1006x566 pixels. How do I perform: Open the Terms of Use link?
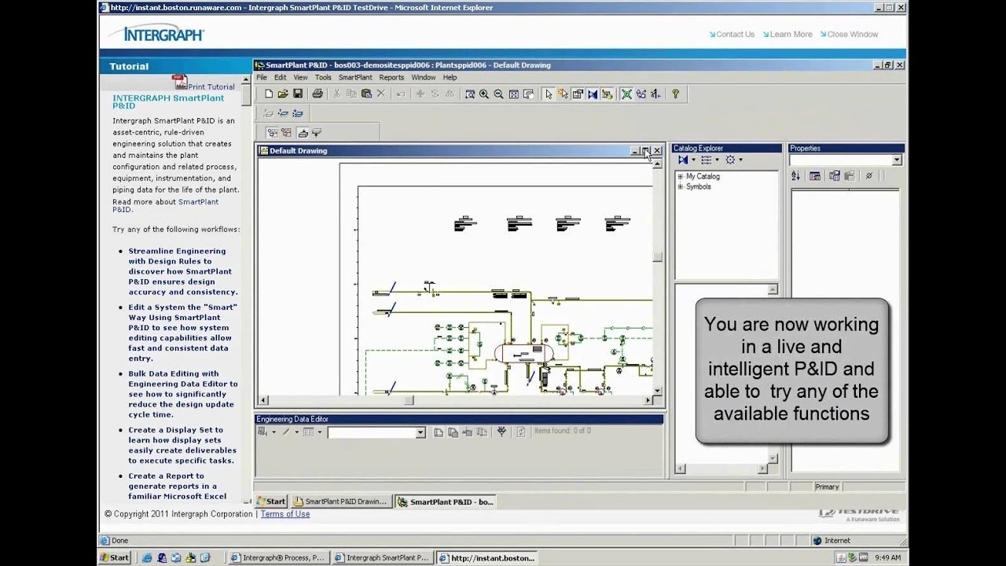tap(285, 514)
